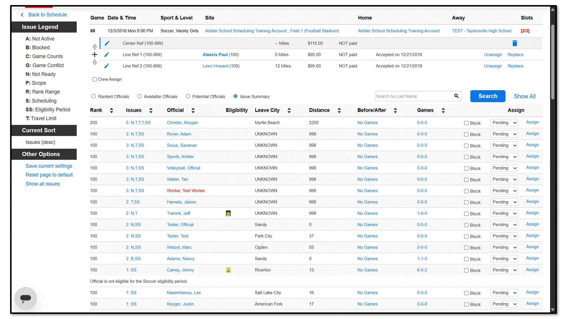Enable the Crew Assign checkbox
This screenshot has width=567, height=319.
tap(94, 79)
